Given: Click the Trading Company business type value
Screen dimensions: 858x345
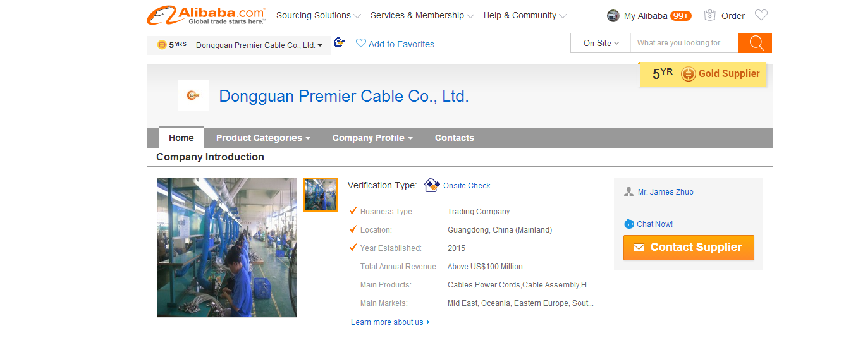Looking at the screenshot, I should [x=479, y=212].
